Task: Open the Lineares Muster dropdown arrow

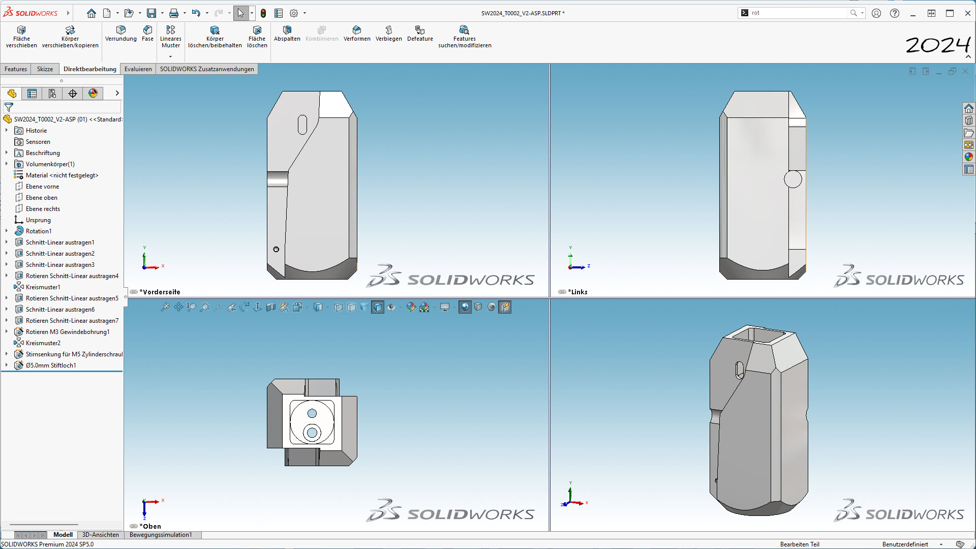Action: (x=171, y=56)
